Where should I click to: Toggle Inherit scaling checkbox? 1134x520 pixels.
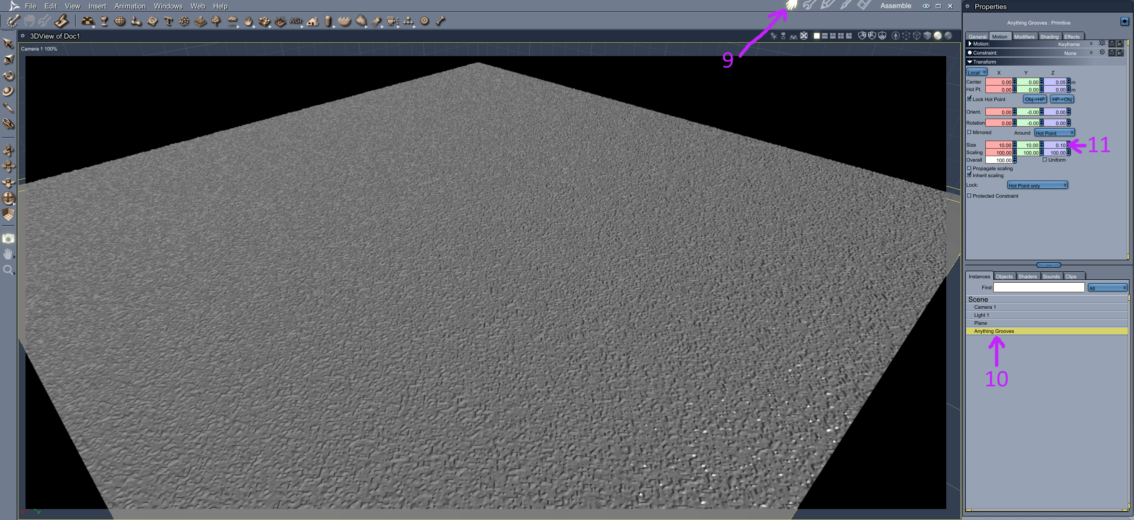pos(969,175)
